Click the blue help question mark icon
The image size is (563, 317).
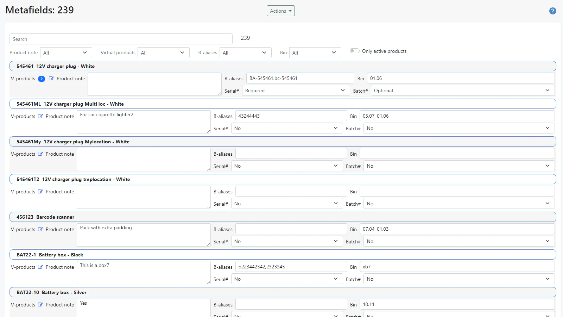click(552, 11)
